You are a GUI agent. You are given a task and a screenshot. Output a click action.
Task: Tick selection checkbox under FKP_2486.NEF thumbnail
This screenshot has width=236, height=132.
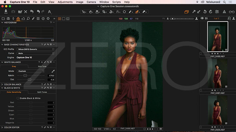click(x=201, y=54)
